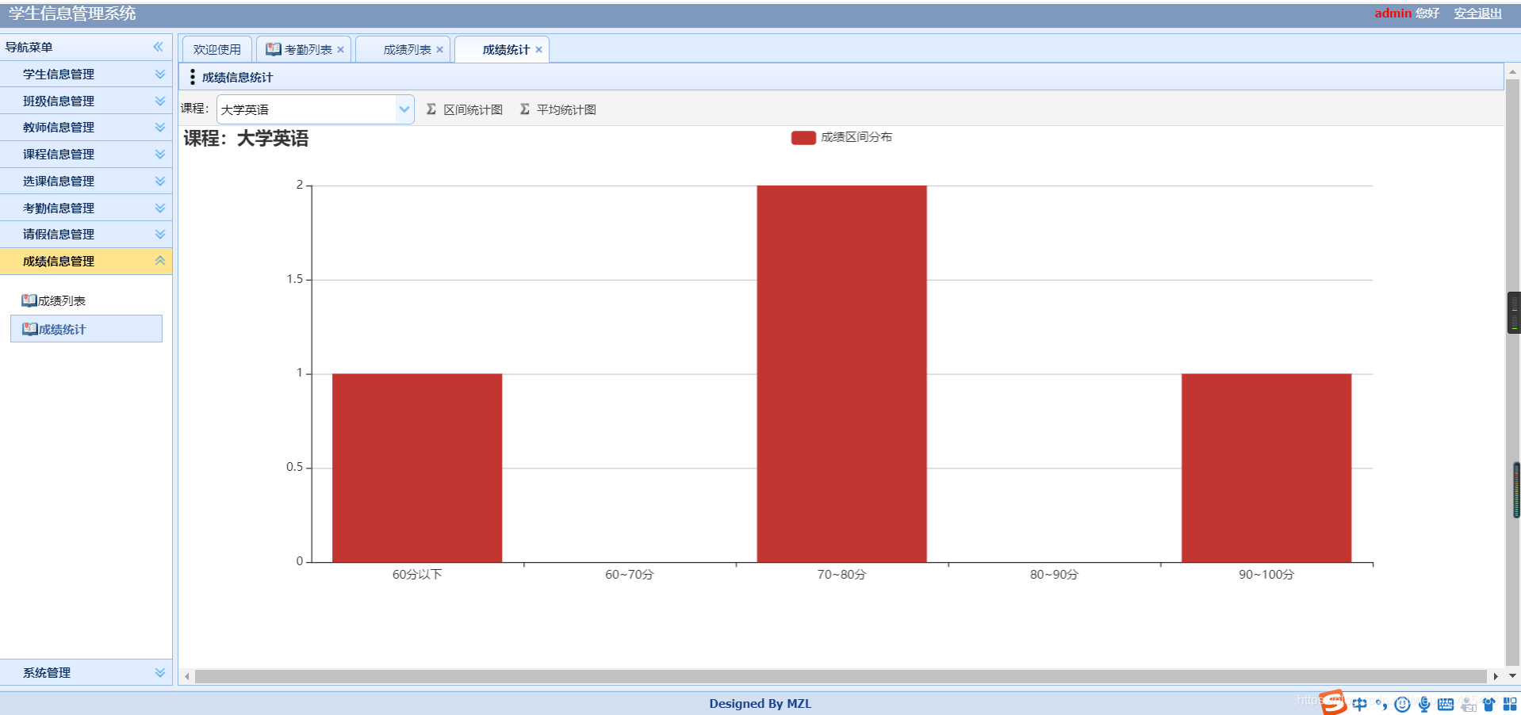The image size is (1521, 715).
Task: Toggle the punctuation mode icon
Action: [x=1381, y=704]
